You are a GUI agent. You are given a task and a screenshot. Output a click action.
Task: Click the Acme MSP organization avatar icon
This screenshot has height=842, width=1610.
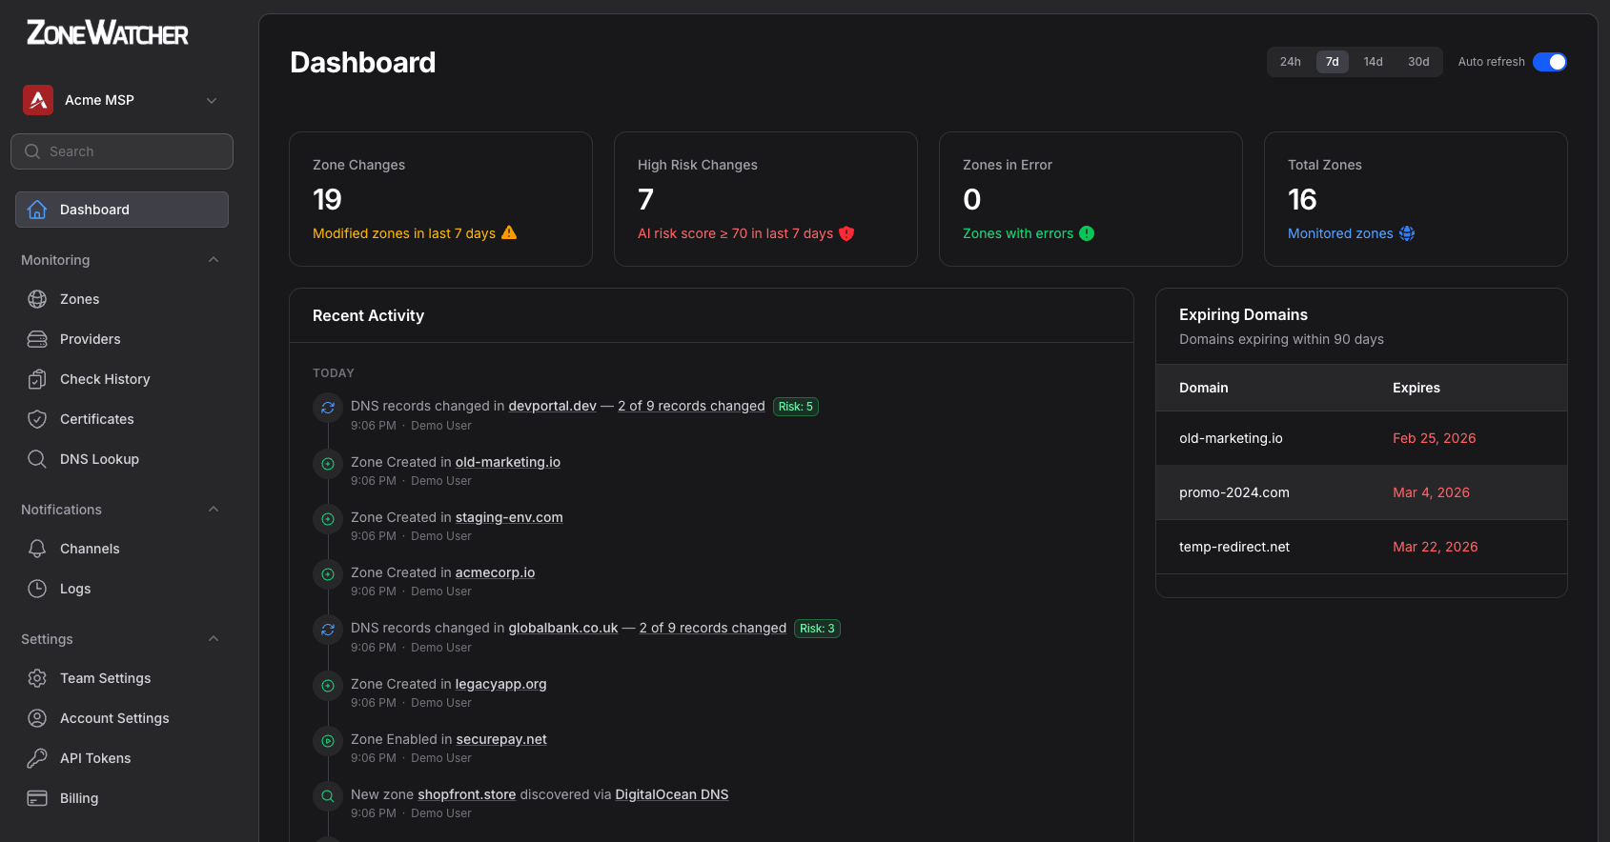point(38,100)
